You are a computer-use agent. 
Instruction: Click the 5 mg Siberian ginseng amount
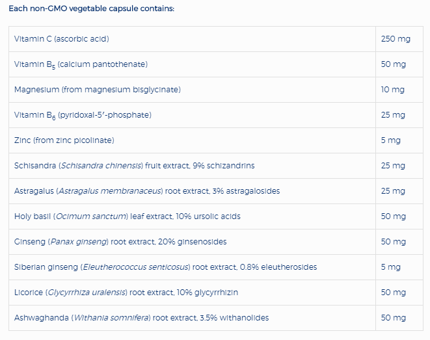pos(391,267)
